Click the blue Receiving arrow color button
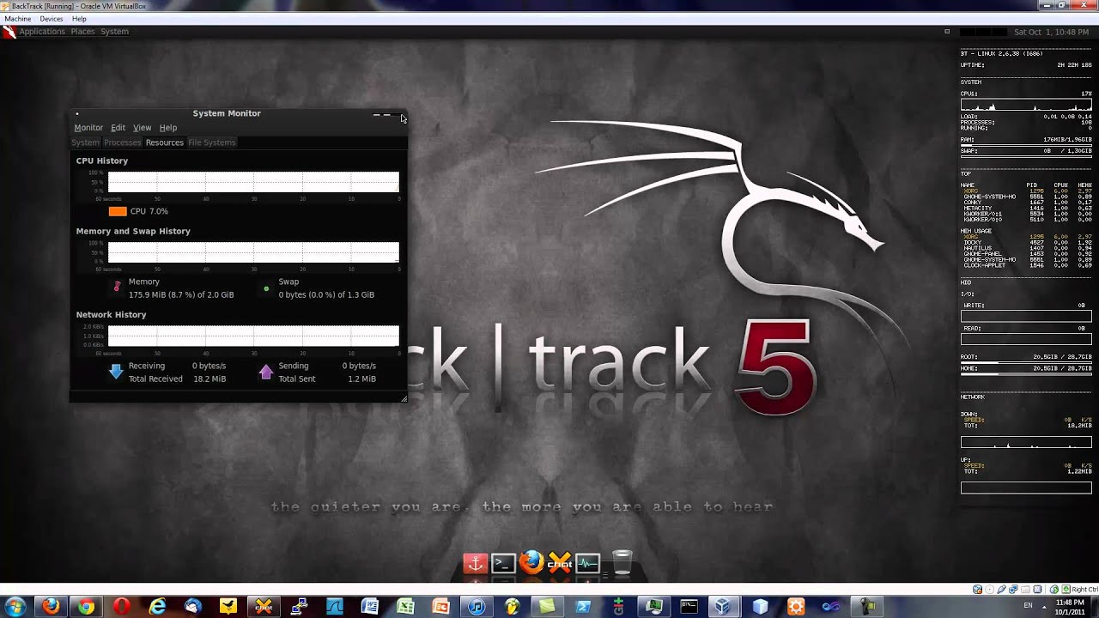 116,372
